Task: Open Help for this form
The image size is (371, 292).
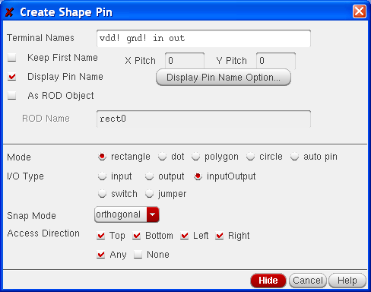Action: [347, 281]
